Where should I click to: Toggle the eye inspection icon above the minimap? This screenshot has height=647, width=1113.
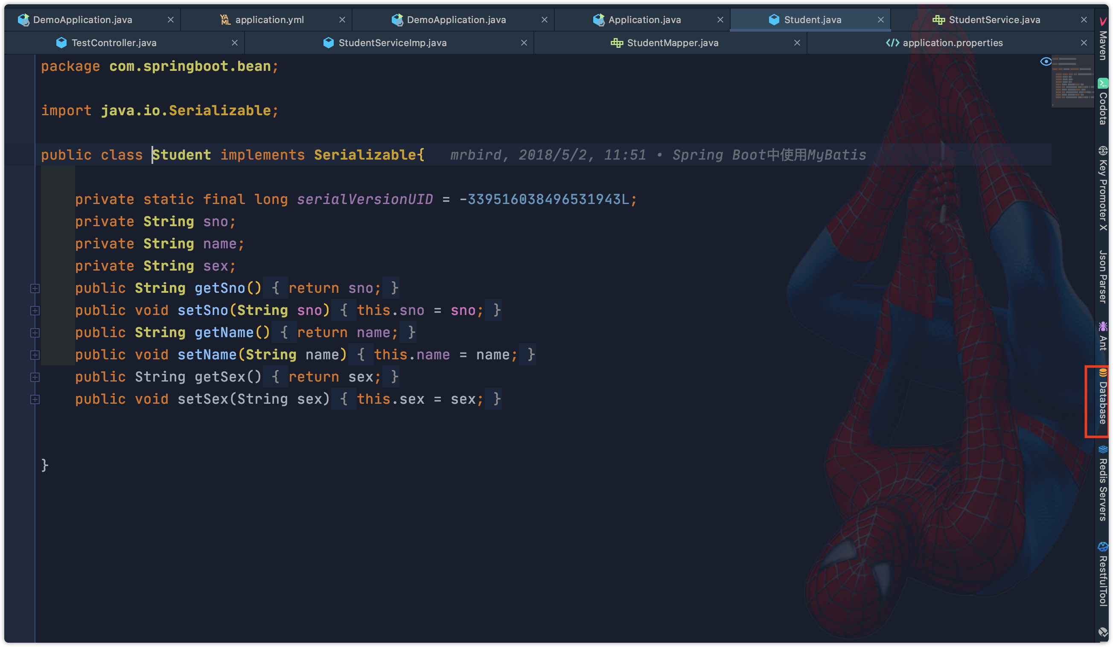click(x=1046, y=61)
